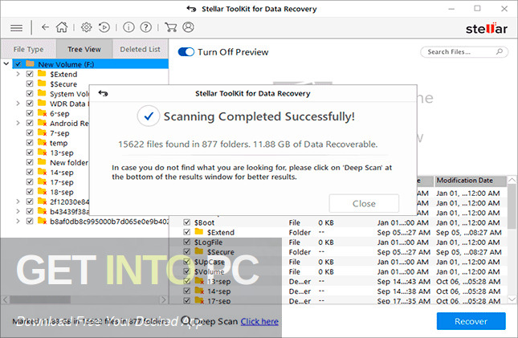Click the deleted 6-sep folder icon
The image size is (518, 338).
pyautogui.click(x=42, y=113)
